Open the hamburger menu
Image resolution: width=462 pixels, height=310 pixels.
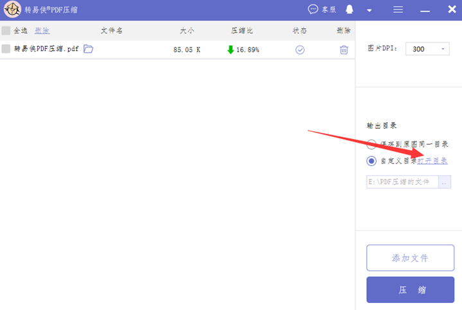(x=398, y=10)
